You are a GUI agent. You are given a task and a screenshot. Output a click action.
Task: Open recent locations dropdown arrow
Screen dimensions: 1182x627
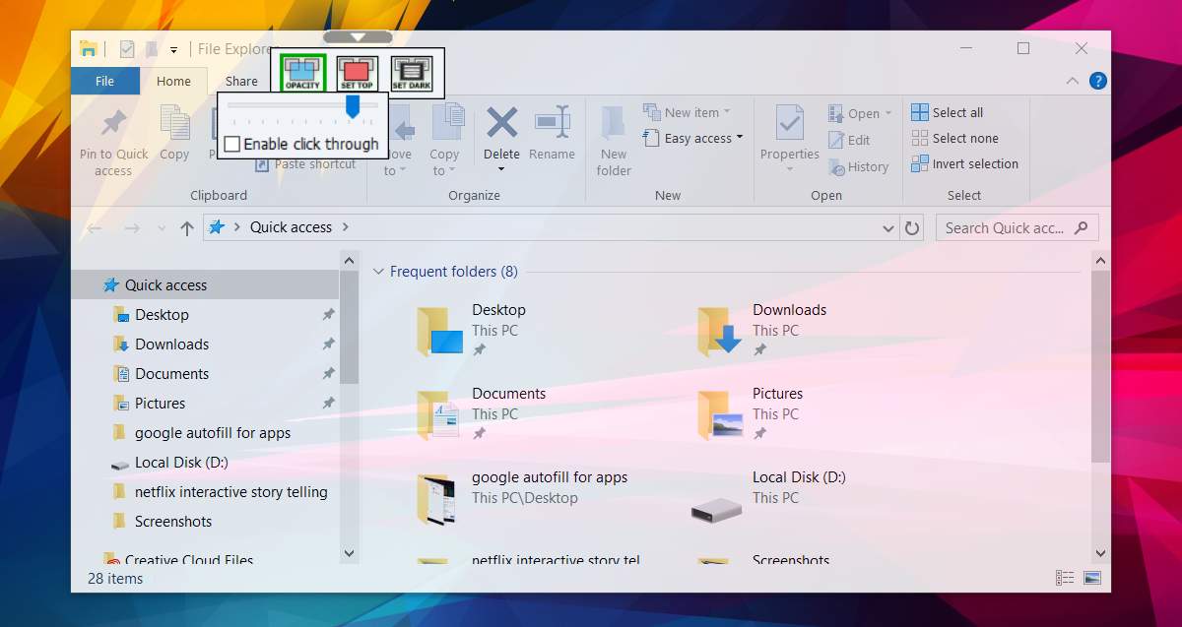(x=162, y=228)
